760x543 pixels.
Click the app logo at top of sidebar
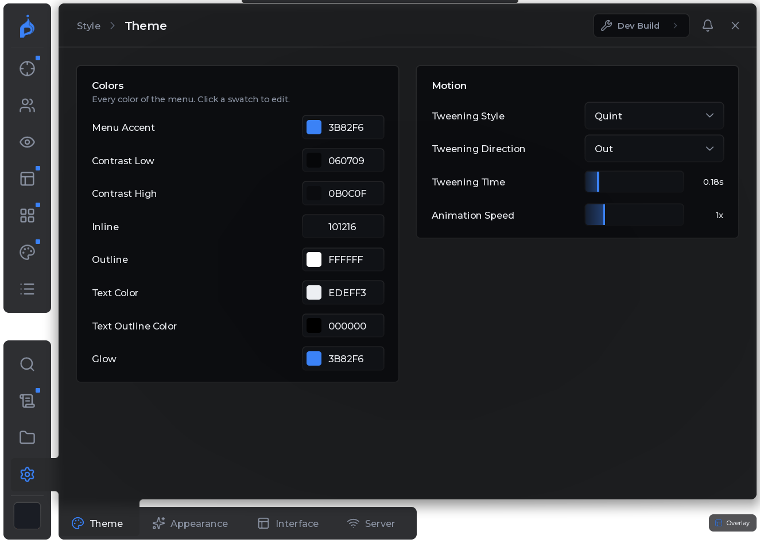pyautogui.click(x=27, y=27)
